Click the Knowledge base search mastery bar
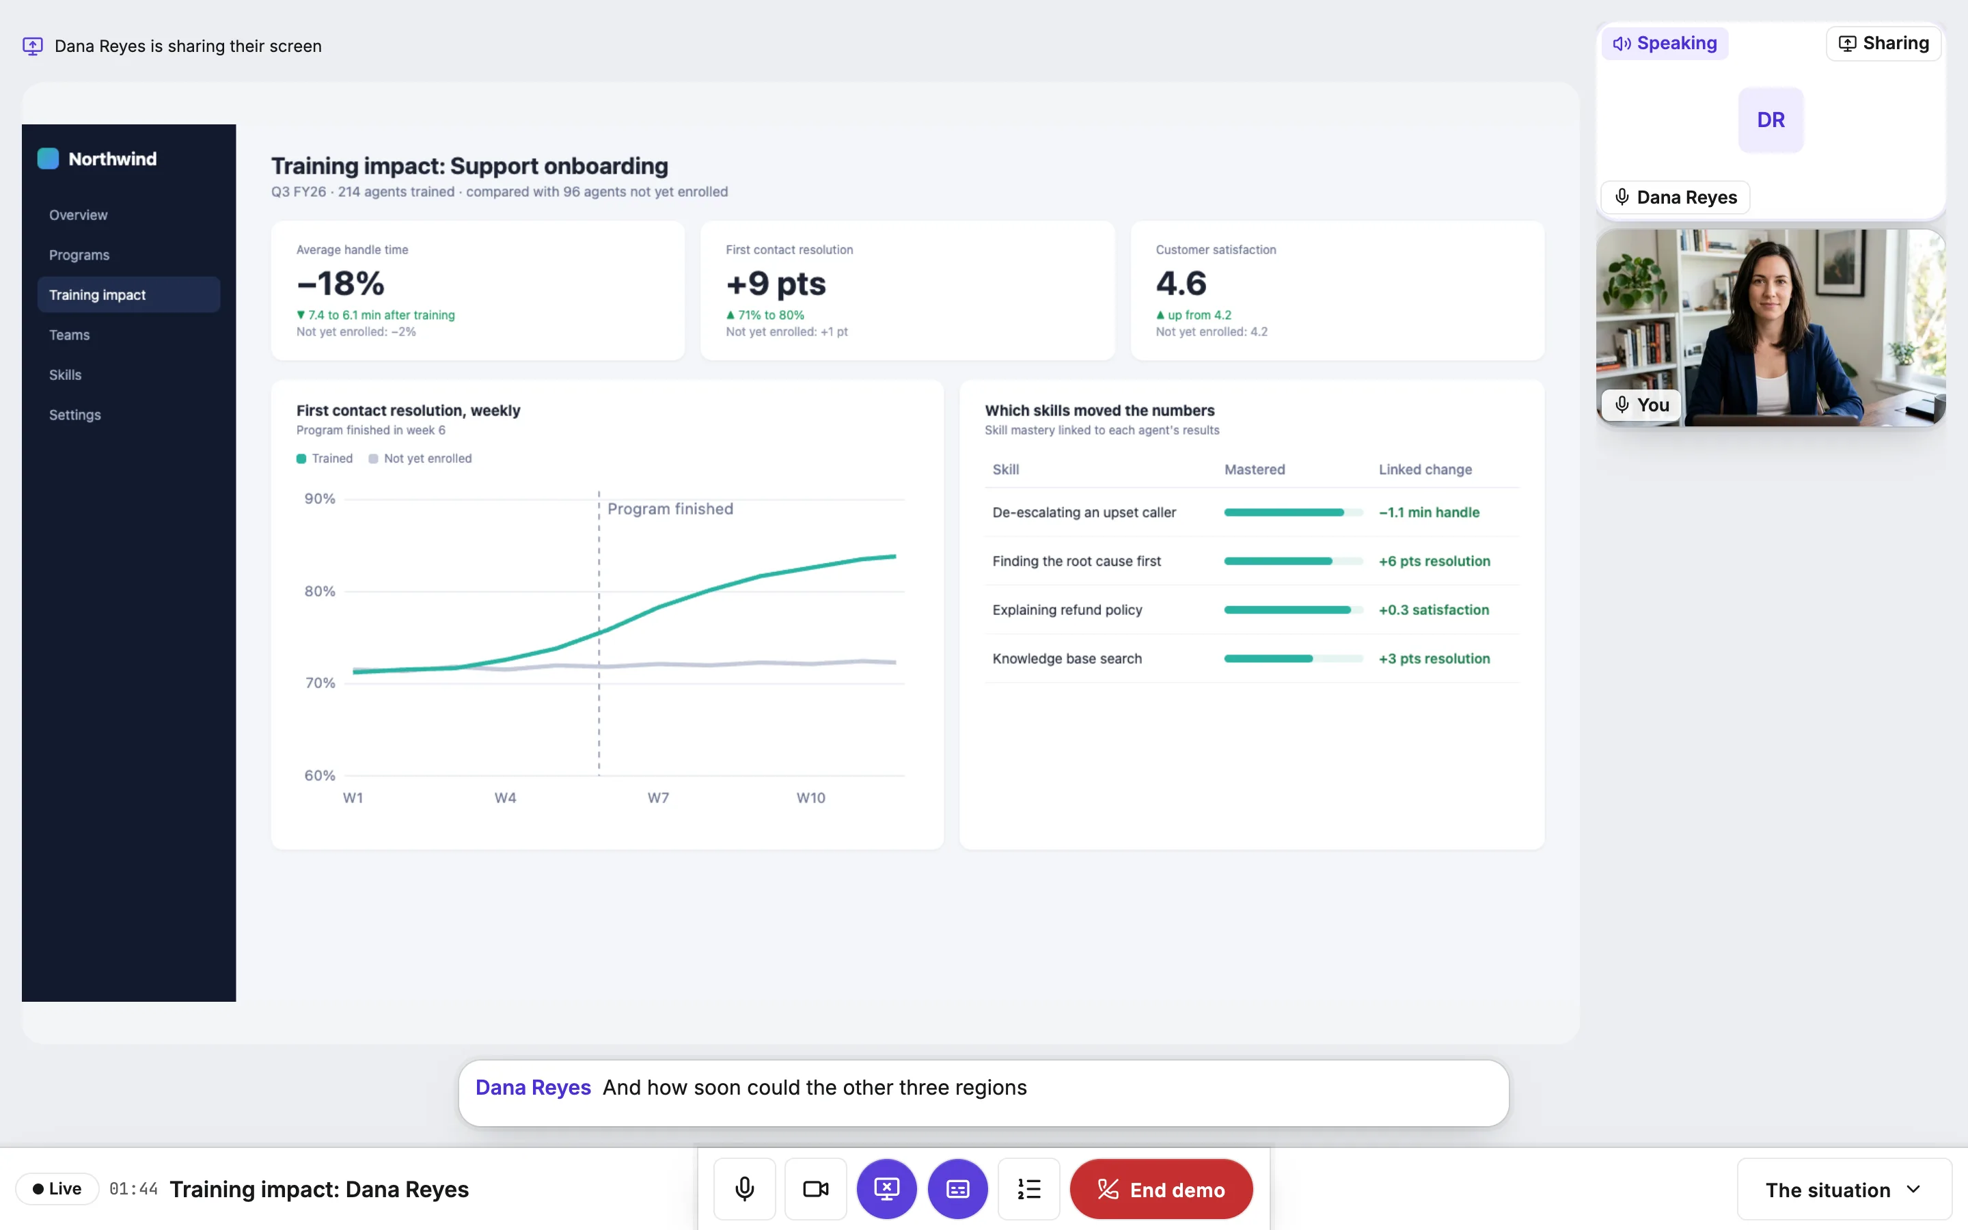The image size is (1968, 1230). [x=1293, y=659]
